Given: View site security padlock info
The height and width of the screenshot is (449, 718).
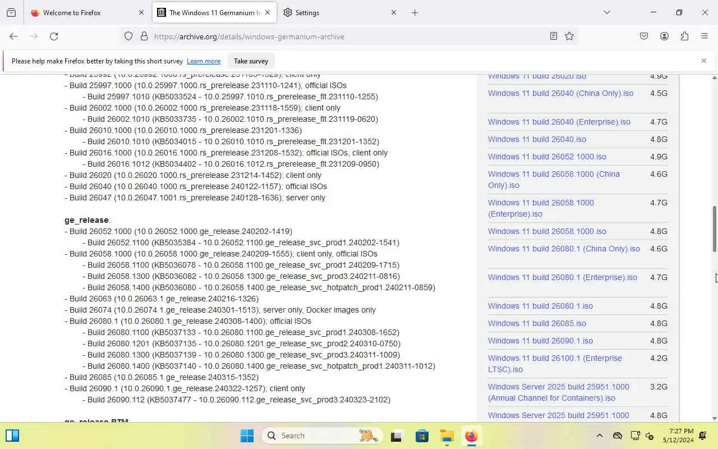Looking at the screenshot, I should pos(144,36).
